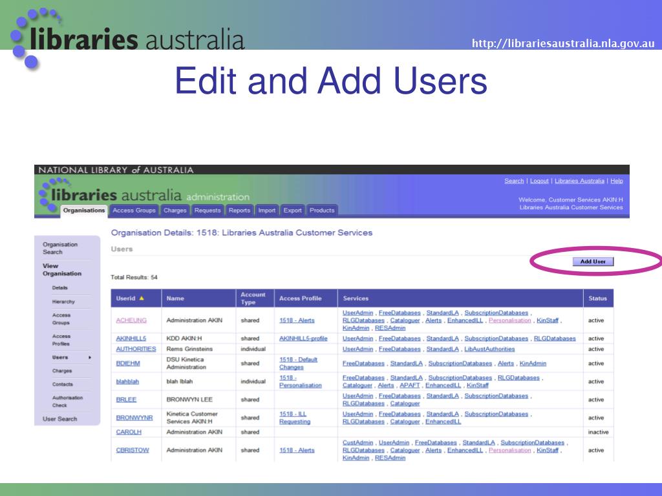Open the 1518 - Alerts profile for ACHEUNG
The width and height of the screenshot is (662, 496).
[x=297, y=320]
